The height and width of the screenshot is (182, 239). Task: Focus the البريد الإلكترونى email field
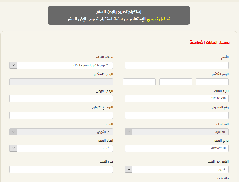click(61, 115)
